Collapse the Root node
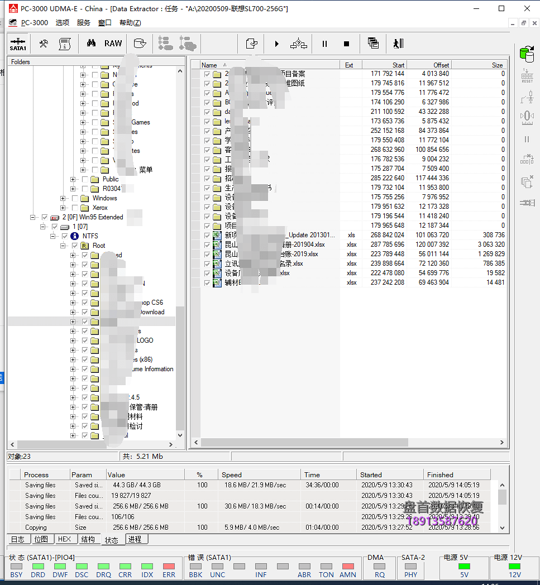This screenshot has height=585, width=540. pos(63,246)
